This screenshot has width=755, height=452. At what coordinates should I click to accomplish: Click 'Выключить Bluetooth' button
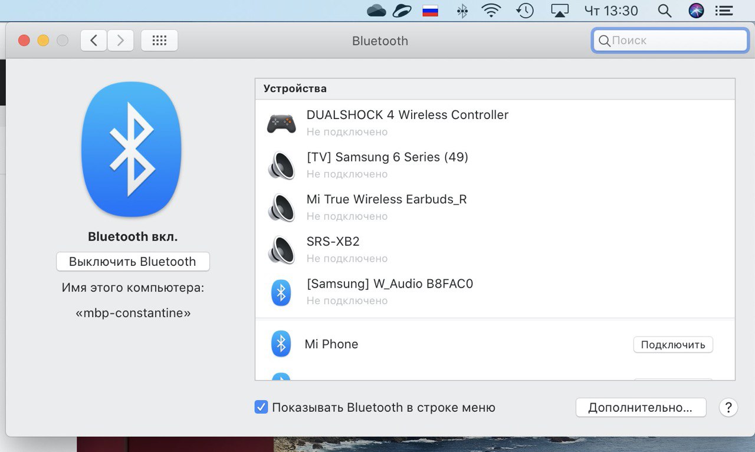click(x=133, y=262)
